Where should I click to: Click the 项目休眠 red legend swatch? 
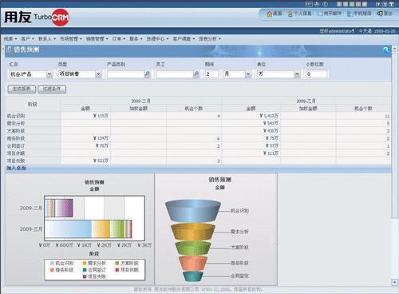pyautogui.click(x=117, y=270)
